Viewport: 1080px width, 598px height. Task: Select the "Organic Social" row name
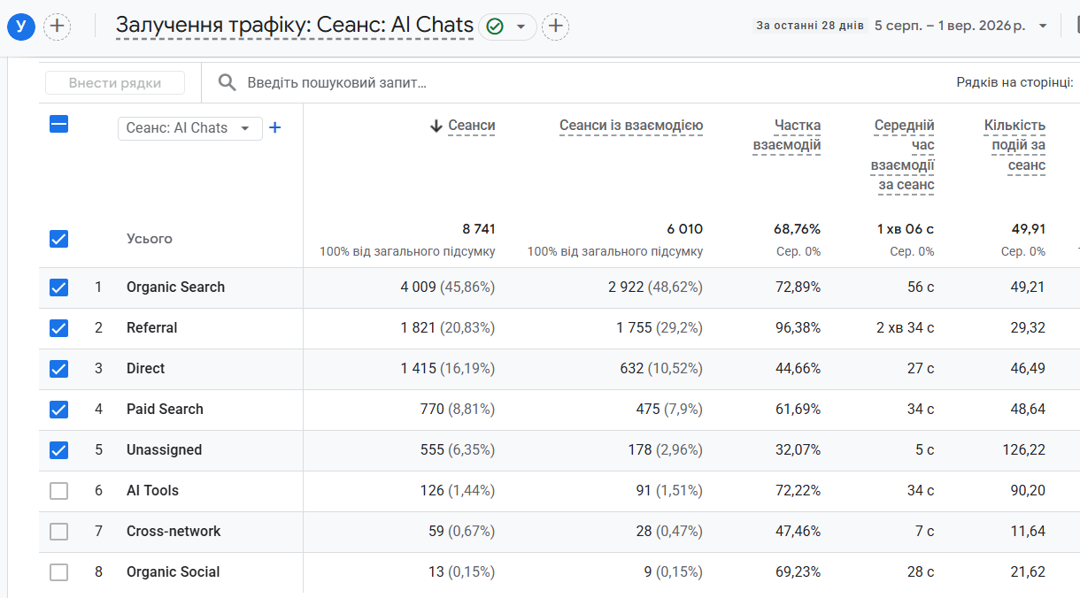click(x=173, y=572)
